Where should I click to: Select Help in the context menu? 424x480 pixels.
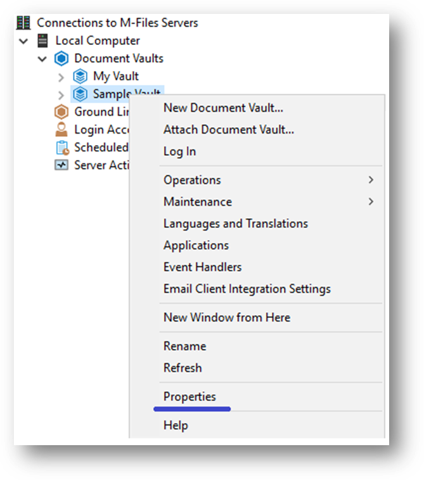click(176, 426)
